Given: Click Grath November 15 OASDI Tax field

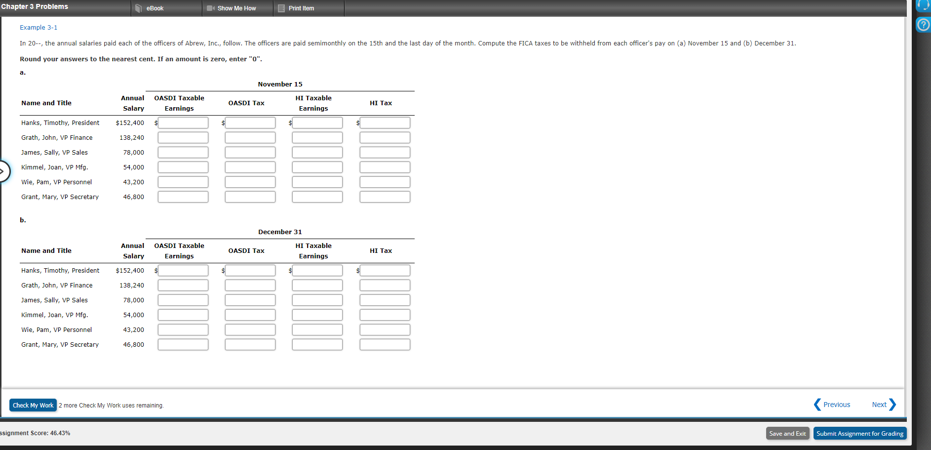Looking at the screenshot, I should pos(250,137).
